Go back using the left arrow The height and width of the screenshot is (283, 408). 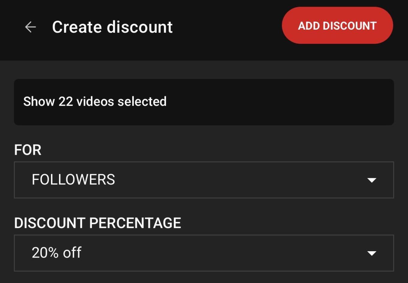(x=30, y=27)
